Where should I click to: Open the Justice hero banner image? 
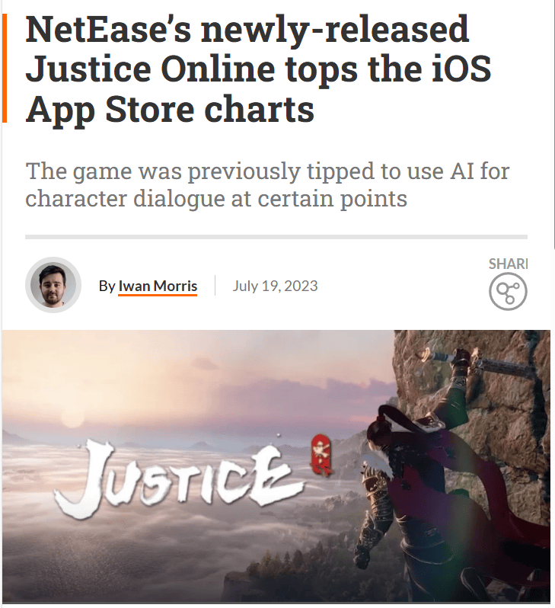coord(276,466)
